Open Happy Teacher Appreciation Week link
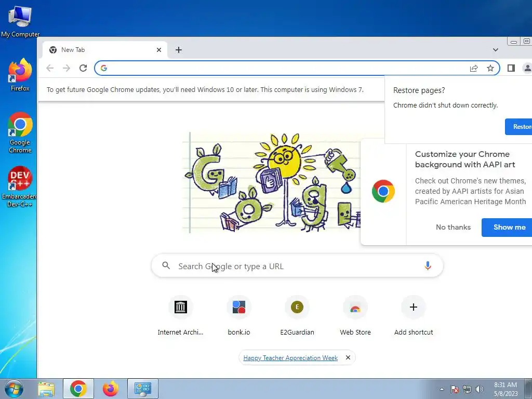This screenshot has width=532, height=399. click(290, 358)
